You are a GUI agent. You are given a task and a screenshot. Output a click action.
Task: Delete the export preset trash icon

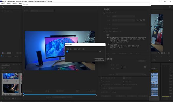pos(144,20)
